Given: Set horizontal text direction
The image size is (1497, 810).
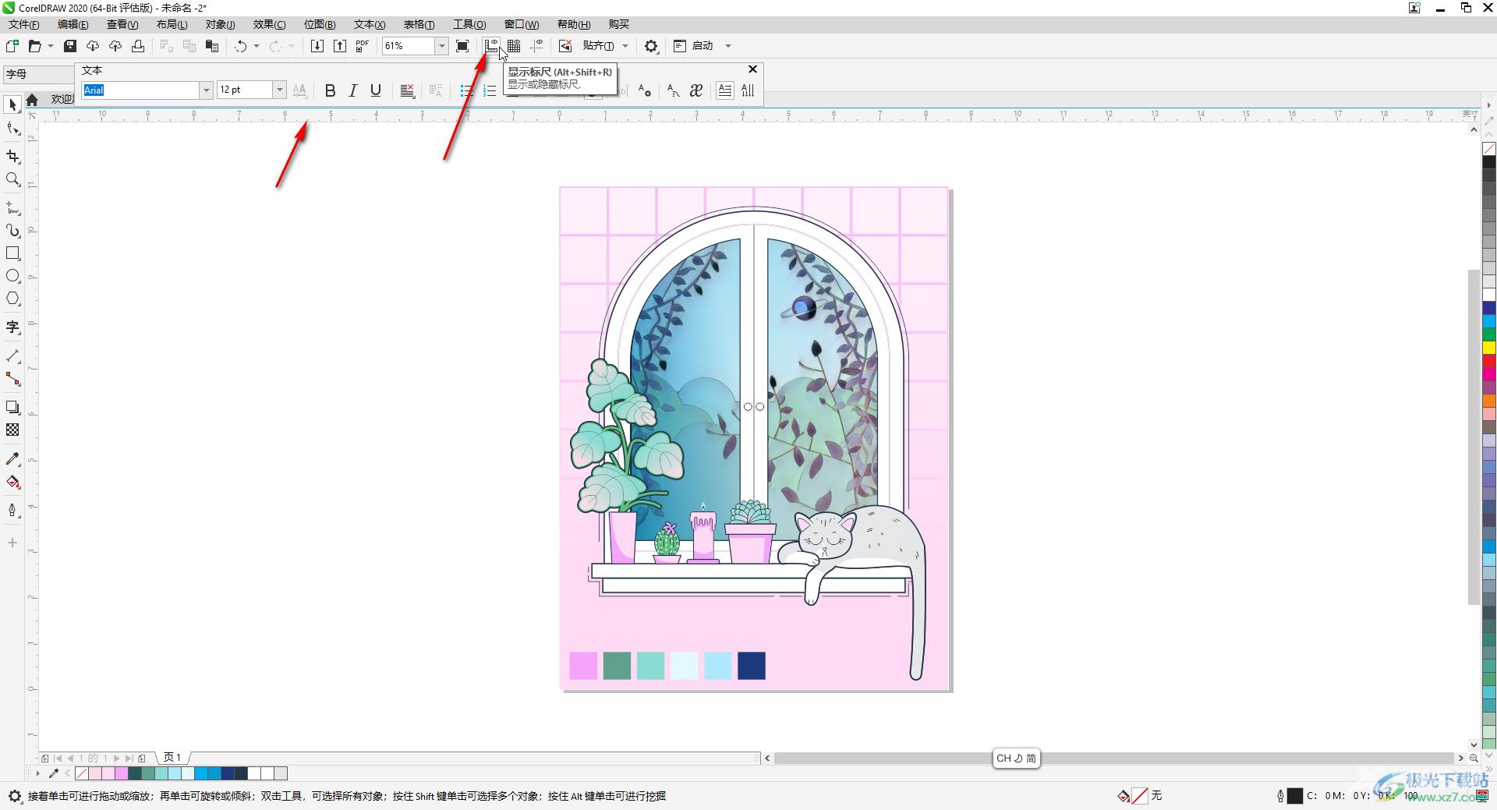Looking at the screenshot, I should [724, 90].
